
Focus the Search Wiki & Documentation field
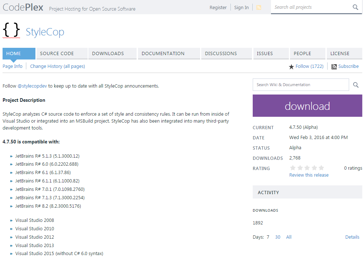[301, 85]
